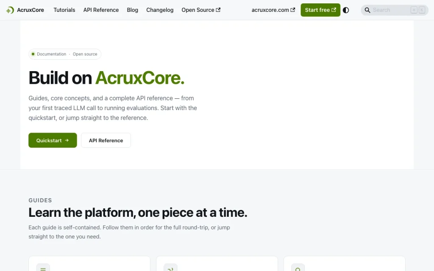Click the hero API Reference button

[106, 140]
